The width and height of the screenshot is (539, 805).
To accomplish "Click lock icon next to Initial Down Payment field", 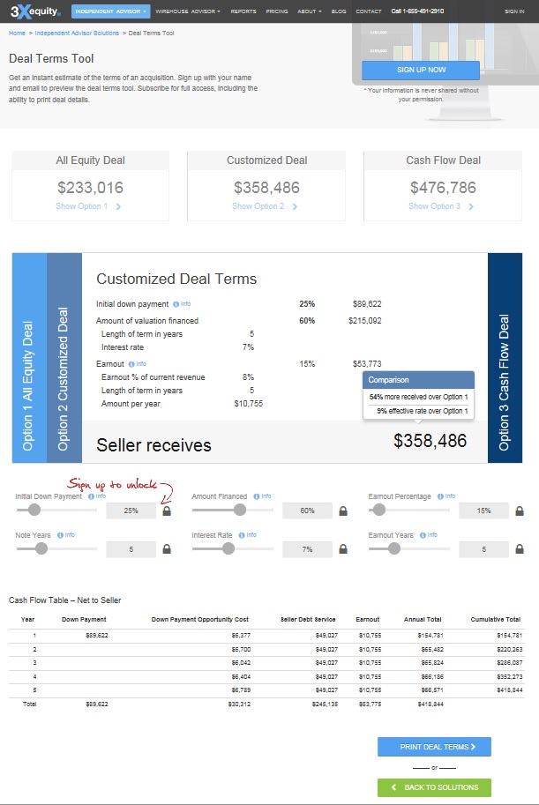I will [167, 511].
